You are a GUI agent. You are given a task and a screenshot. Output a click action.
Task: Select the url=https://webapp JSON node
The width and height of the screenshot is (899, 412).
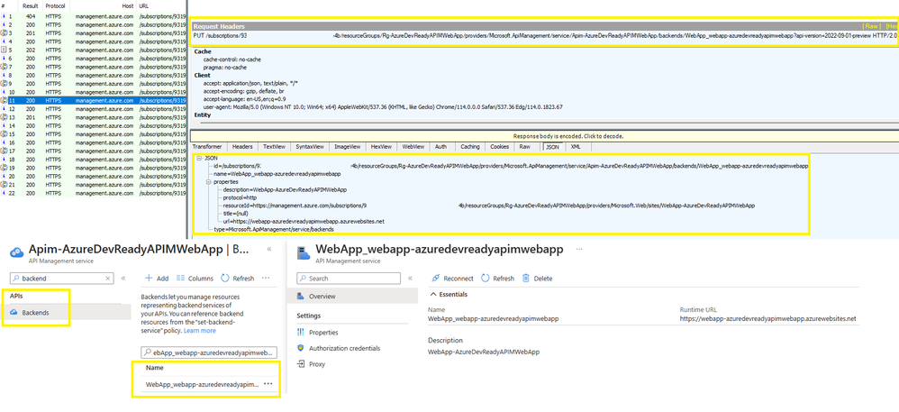pyautogui.click(x=304, y=221)
